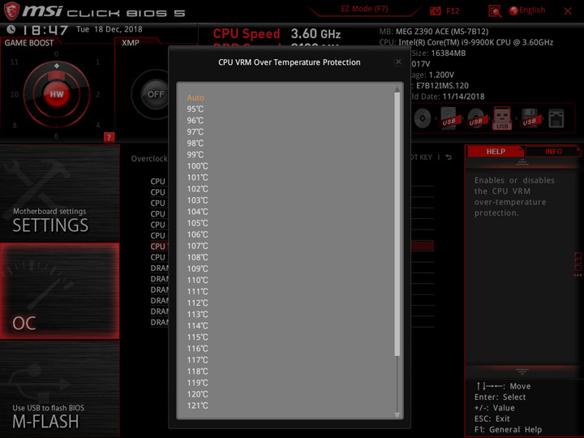Select 120°C threshold
This screenshot has width=584, height=438.
tap(197, 394)
